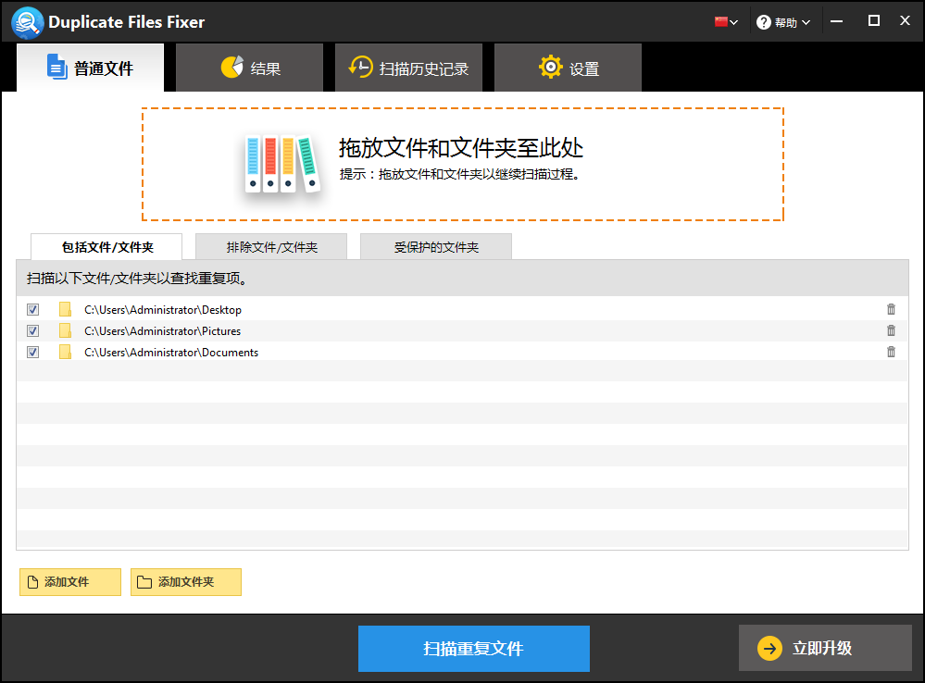
Task: Click the question mark help icon
Action: click(x=763, y=22)
